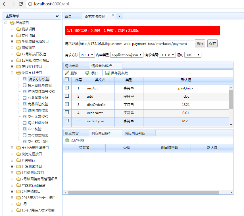
Task: Click the 业务类型校验 page icon
Action: click(x=25, y=98)
